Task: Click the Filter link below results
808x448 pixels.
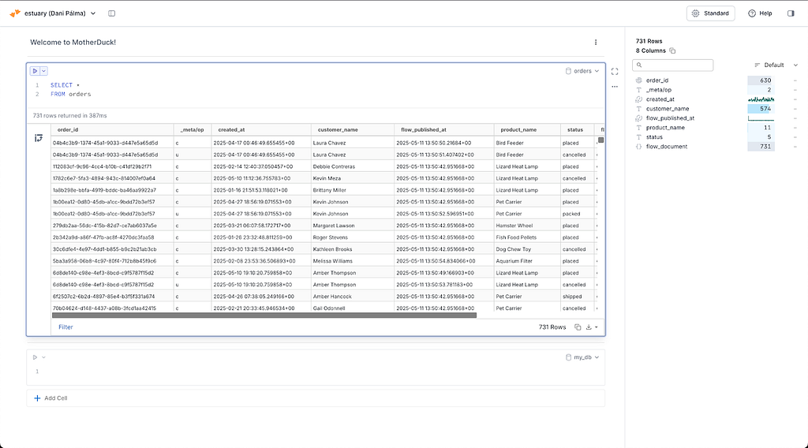Action: pyautogui.click(x=65, y=327)
